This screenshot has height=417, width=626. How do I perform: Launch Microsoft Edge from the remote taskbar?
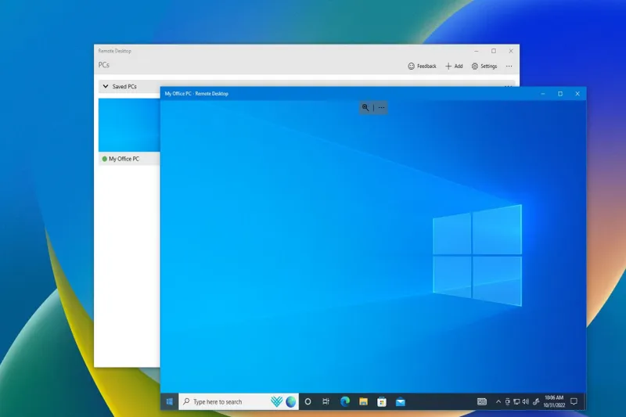[x=345, y=401]
